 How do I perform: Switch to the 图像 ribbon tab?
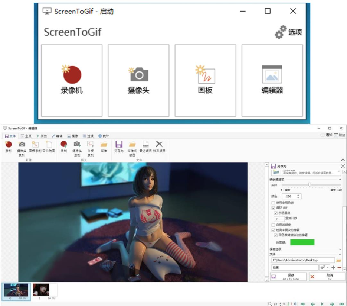tap(73, 136)
